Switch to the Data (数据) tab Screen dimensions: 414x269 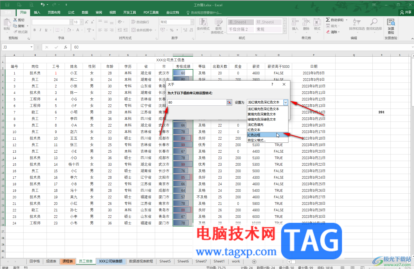point(85,13)
